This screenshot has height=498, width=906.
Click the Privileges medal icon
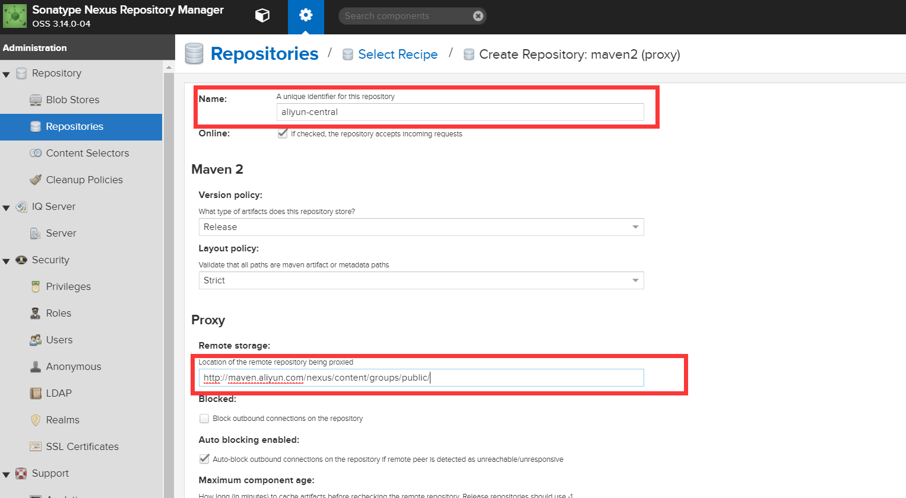click(36, 286)
